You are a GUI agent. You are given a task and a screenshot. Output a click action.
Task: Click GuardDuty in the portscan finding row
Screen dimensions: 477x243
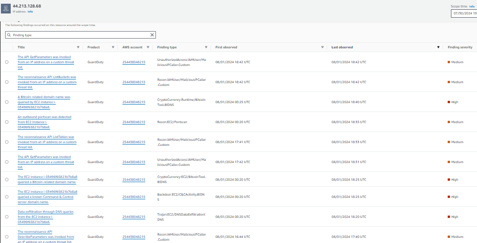click(95, 122)
